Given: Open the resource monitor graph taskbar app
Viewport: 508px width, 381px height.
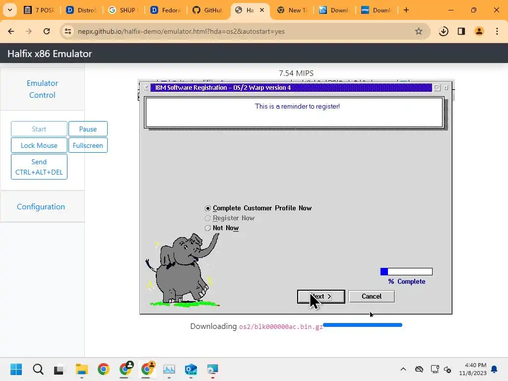Looking at the screenshot, I should click(x=169, y=369).
